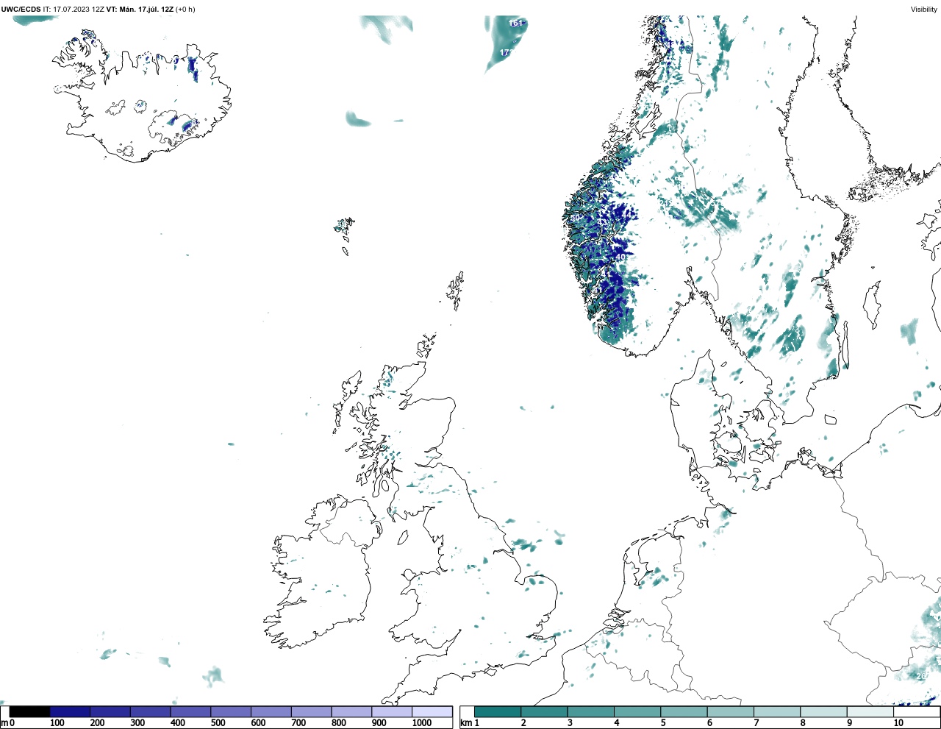941x729 pixels.
Task: Pick the 600–700 m lavender legend swatch
Action: point(271,711)
